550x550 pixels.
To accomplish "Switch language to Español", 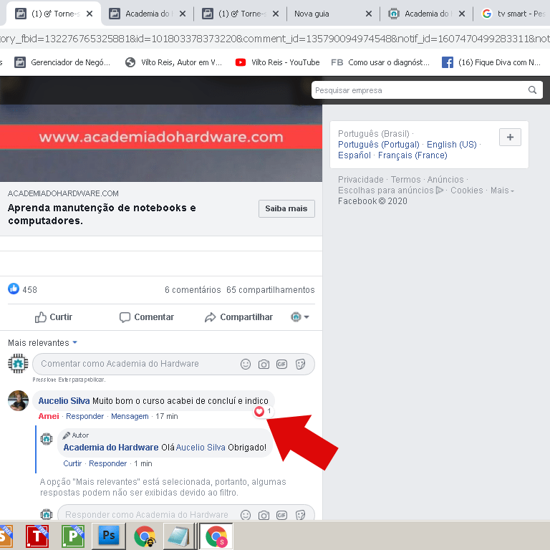I will pyautogui.click(x=354, y=155).
